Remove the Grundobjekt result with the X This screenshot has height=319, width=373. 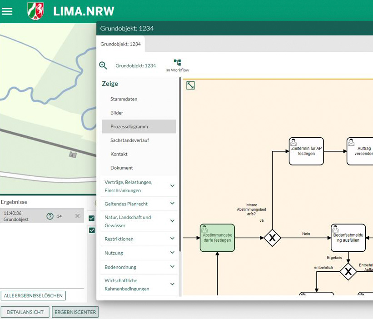77,216
